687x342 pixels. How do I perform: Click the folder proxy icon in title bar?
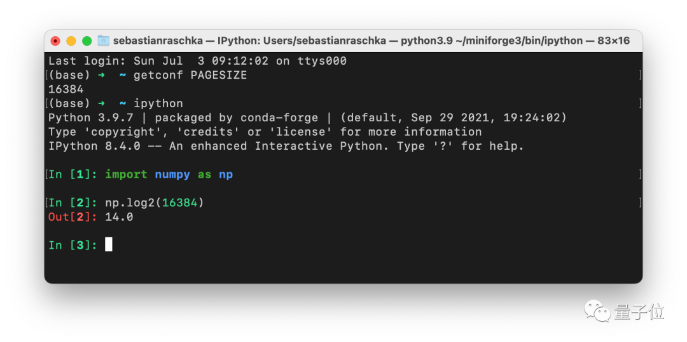point(103,41)
